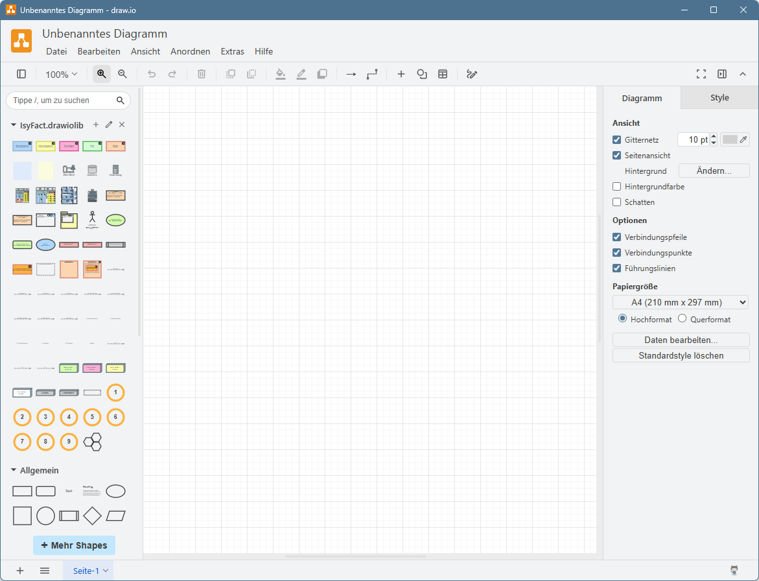The image size is (759, 581).
Task: Click the Fullscreen icon
Action: point(701,74)
